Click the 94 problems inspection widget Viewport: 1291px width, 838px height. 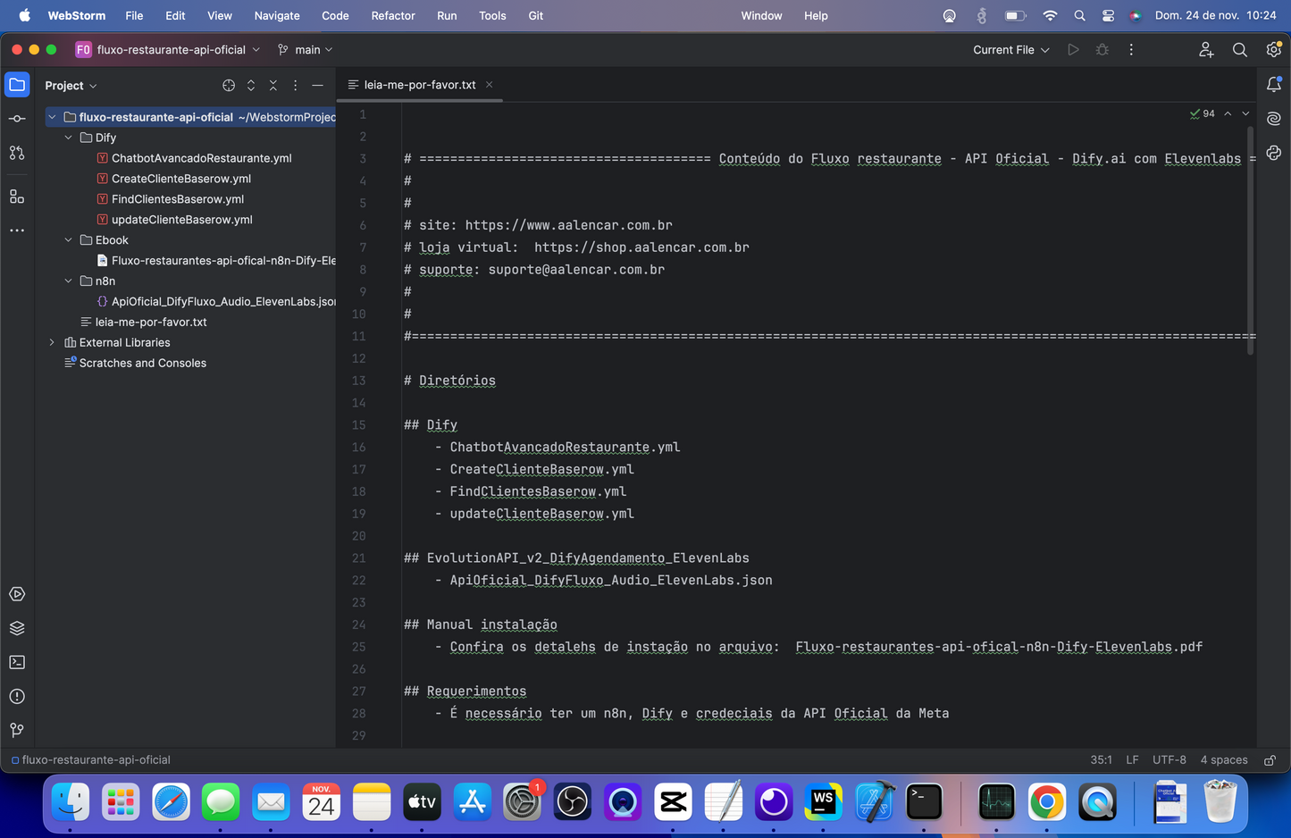(1203, 113)
